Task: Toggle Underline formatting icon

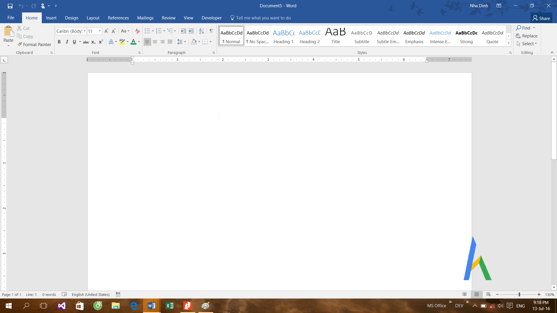Action: tap(74, 42)
